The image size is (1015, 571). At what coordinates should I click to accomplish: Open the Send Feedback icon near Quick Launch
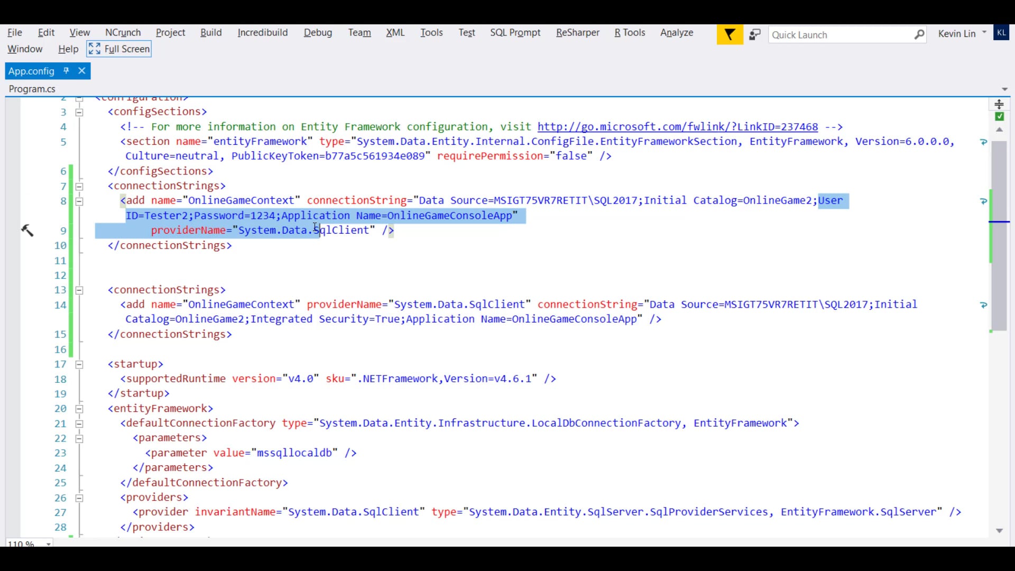[754, 34]
